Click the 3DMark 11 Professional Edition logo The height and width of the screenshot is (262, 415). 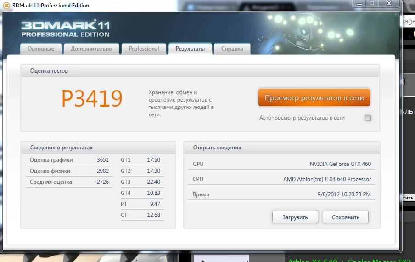pos(65,28)
